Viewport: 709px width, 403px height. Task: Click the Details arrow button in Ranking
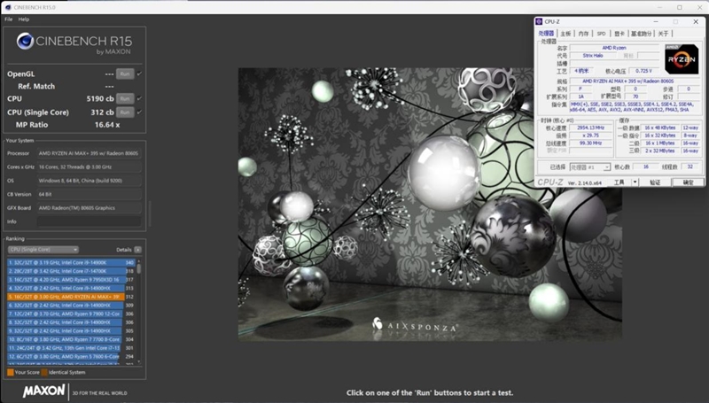click(x=137, y=250)
